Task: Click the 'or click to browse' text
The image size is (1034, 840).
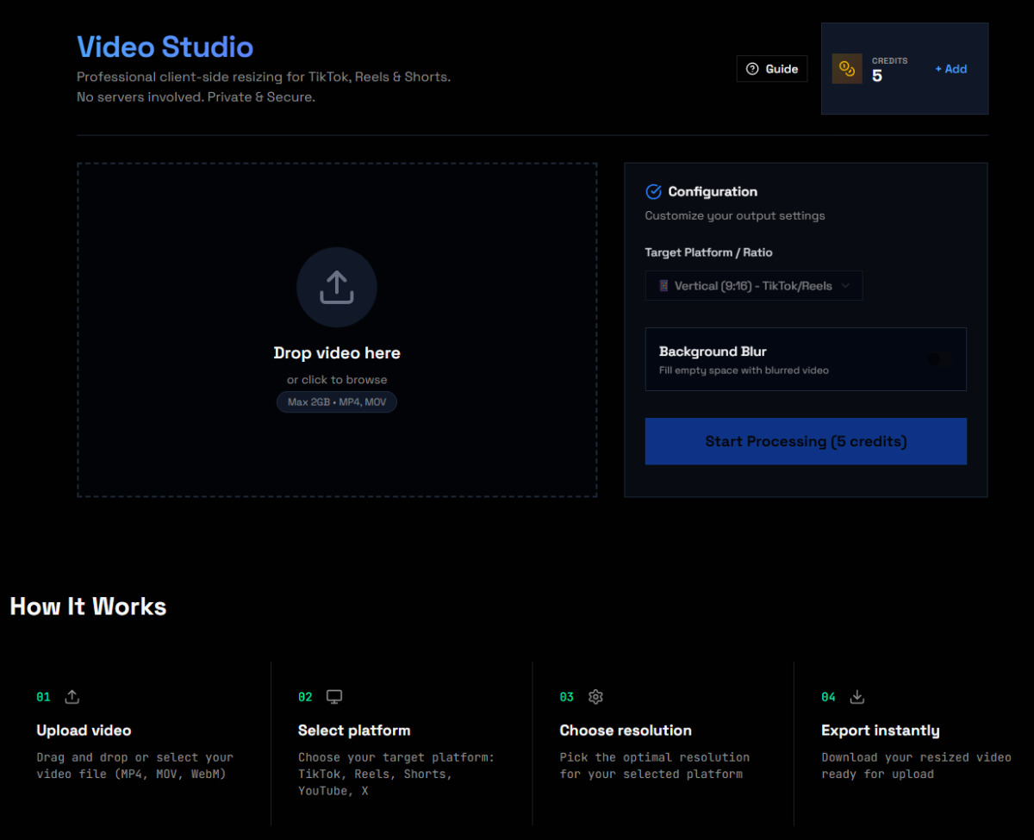Action: pos(337,379)
